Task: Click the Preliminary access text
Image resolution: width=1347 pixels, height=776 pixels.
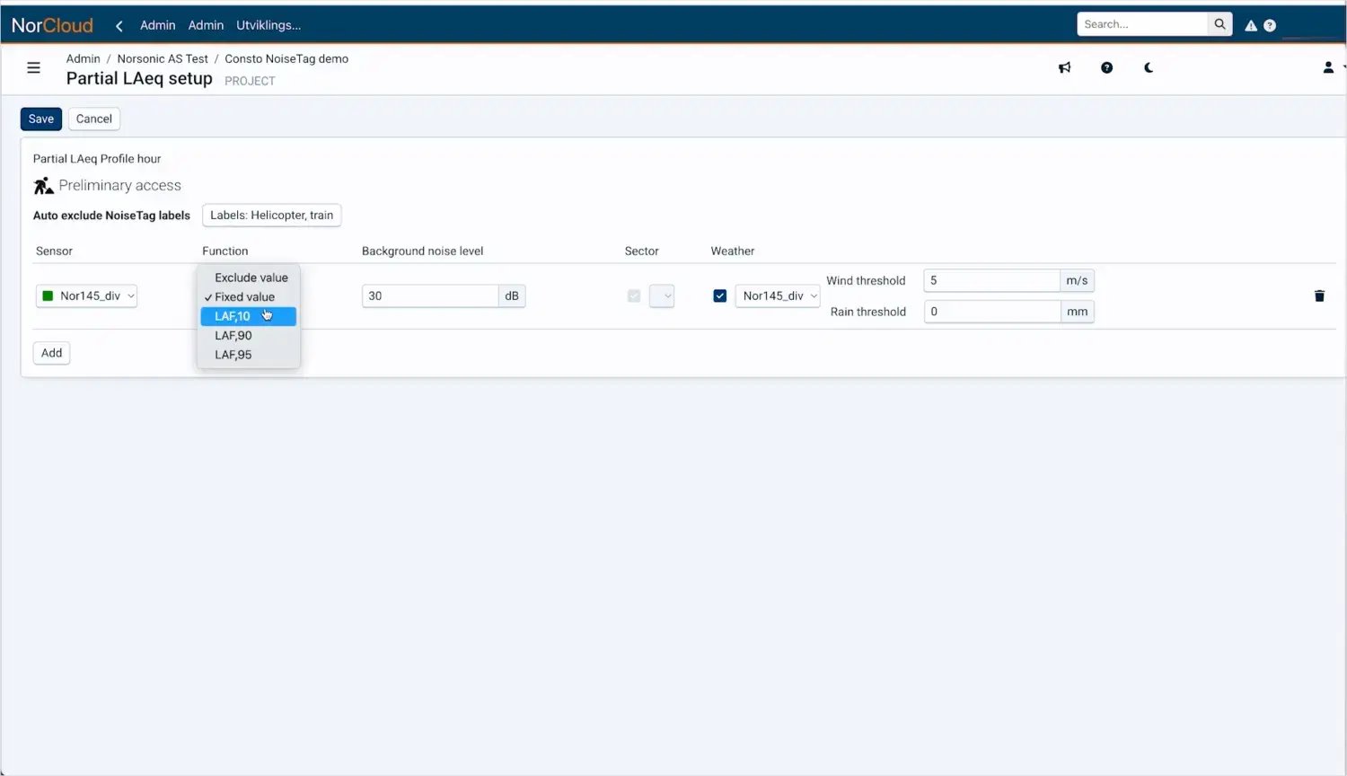Action: (120, 185)
